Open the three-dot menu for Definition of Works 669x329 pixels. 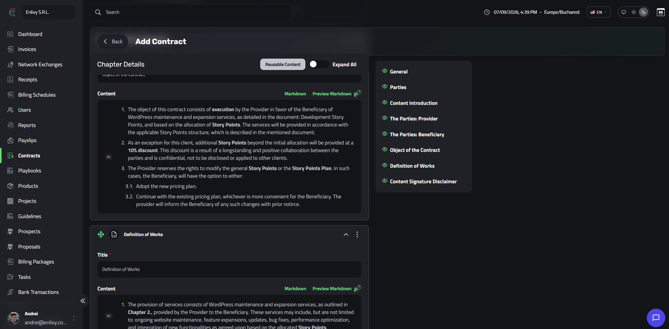tap(357, 234)
